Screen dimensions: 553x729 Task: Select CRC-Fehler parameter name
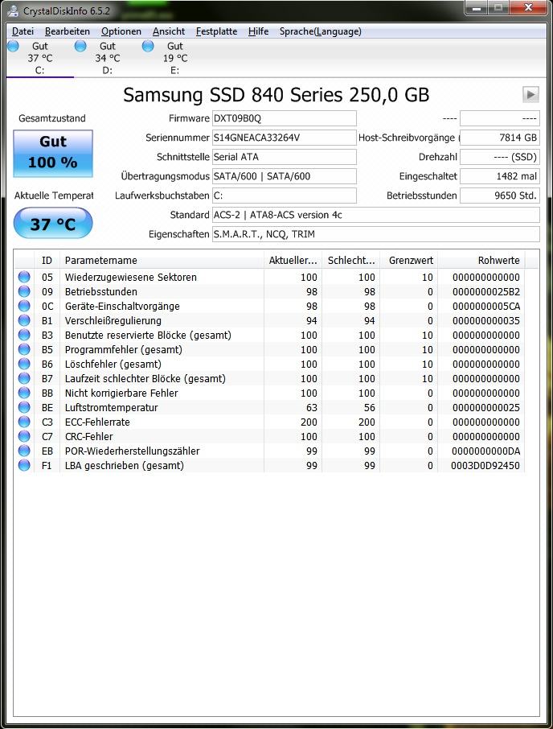(88, 437)
